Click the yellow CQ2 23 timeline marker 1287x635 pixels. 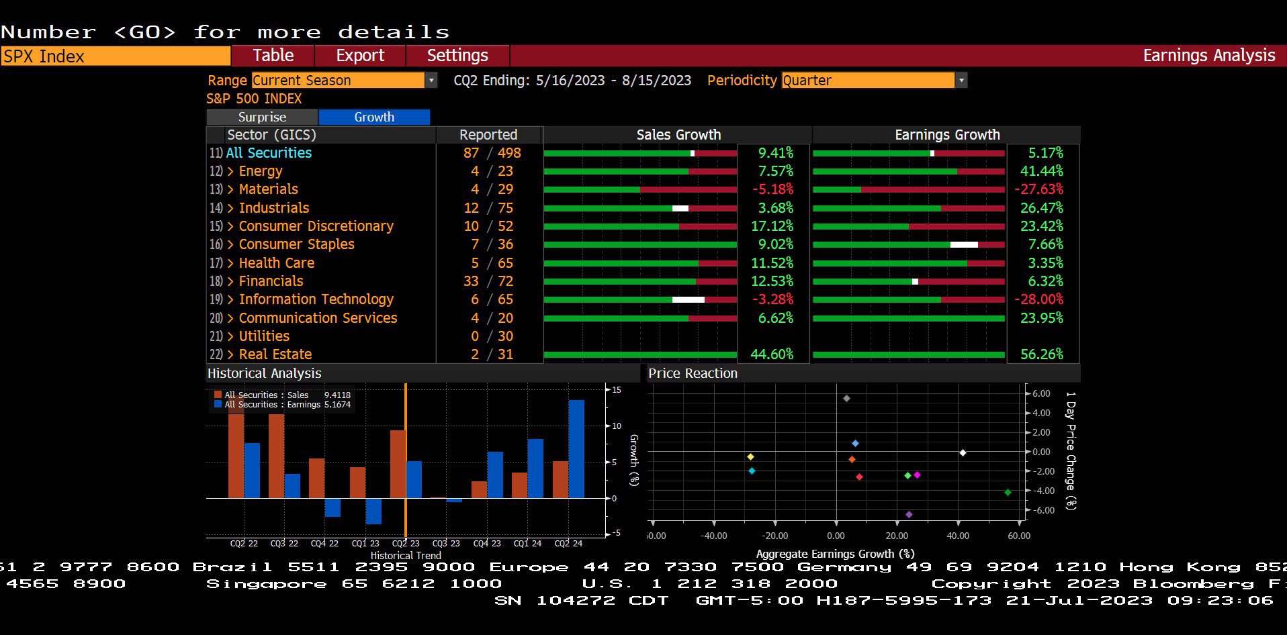tap(406, 460)
